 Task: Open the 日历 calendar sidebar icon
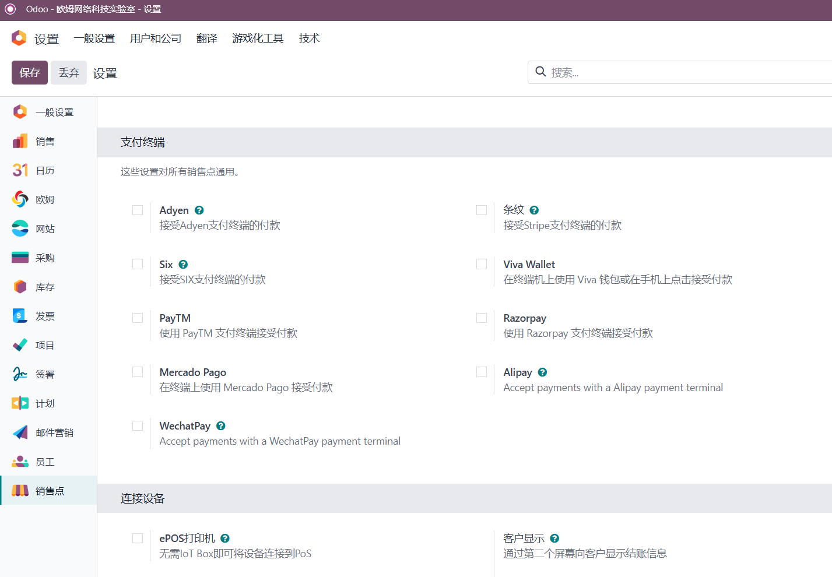point(20,170)
